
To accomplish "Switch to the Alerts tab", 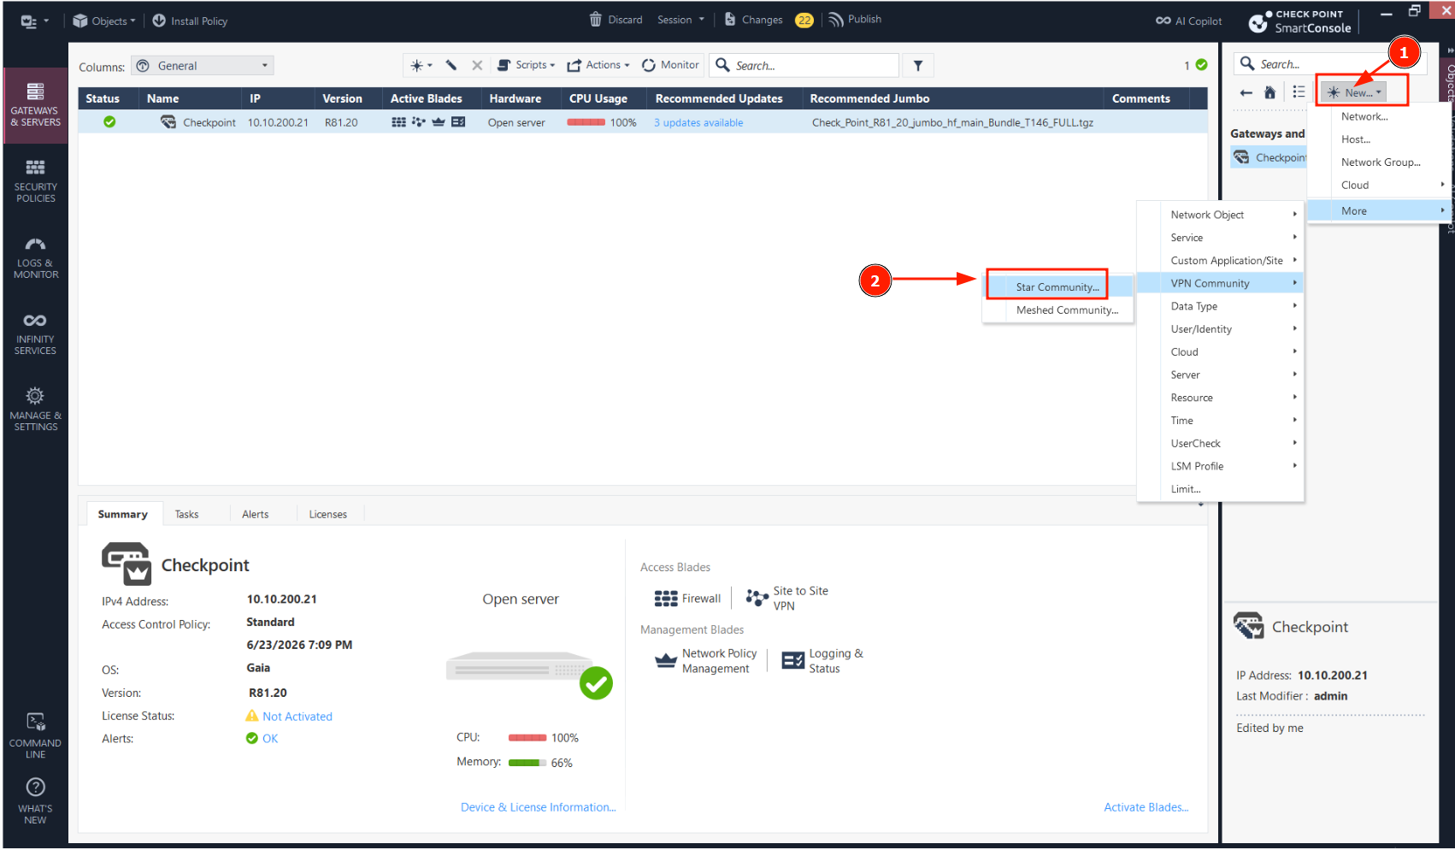I will click(x=255, y=514).
